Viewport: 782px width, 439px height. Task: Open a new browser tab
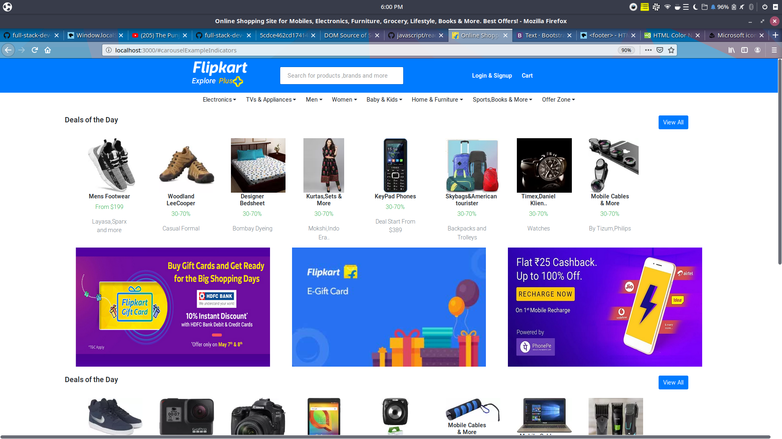(x=775, y=35)
